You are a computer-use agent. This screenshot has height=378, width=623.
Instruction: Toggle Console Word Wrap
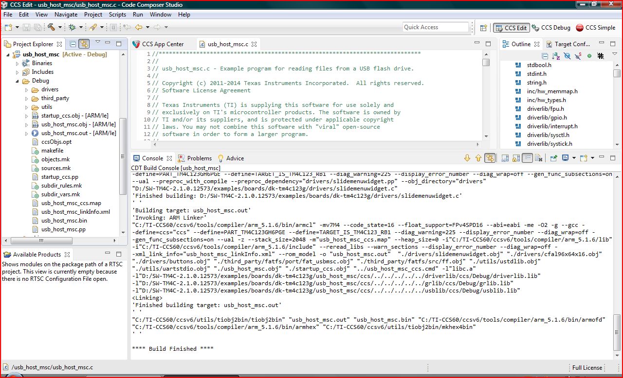click(528, 158)
